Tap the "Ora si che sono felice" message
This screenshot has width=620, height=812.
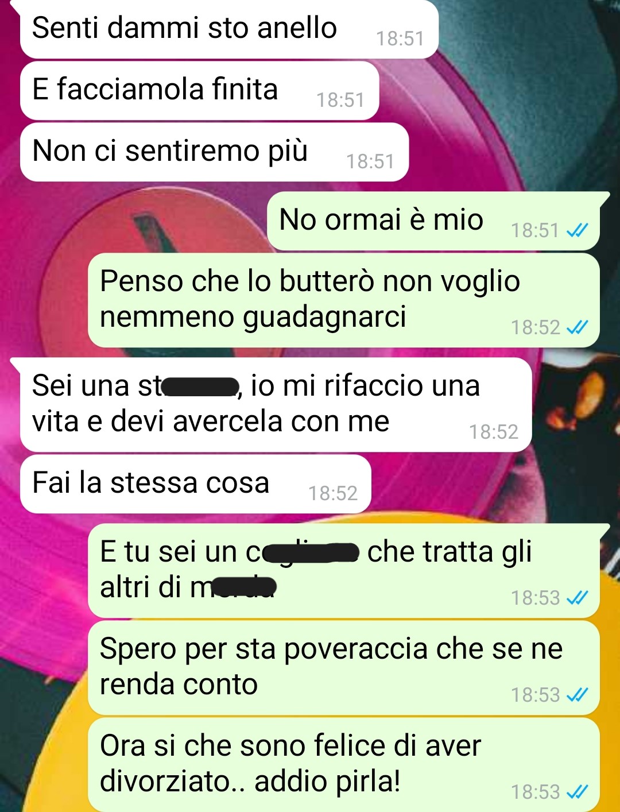(344, 764)
